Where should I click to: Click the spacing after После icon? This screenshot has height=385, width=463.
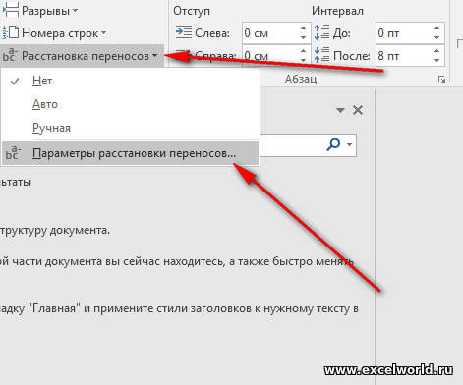321,55
